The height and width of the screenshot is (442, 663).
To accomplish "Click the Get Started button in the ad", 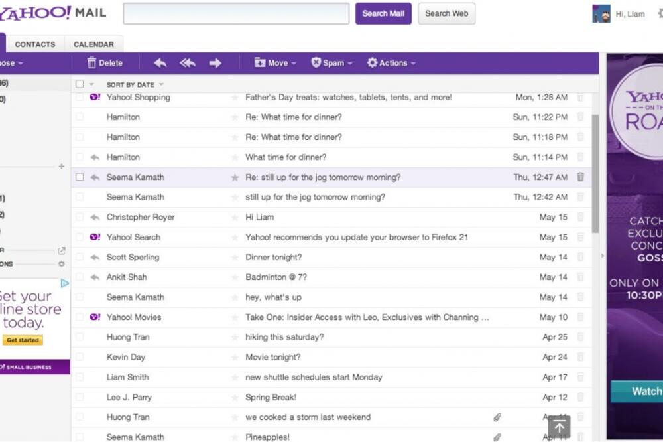I will [23, 340].
